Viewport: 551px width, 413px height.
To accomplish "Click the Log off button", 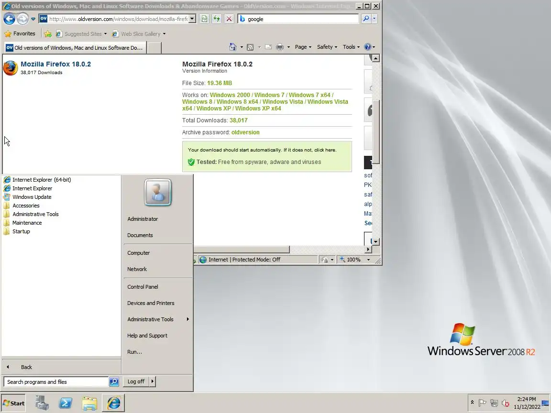I will pyautogui.click(x=136, y=381).
